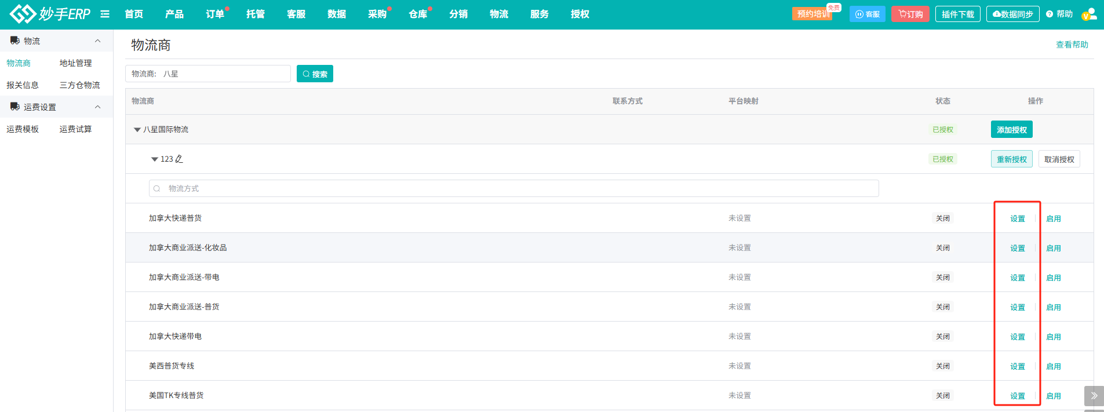Select 物流商 in the sidebar

click(x=19, y=63)
